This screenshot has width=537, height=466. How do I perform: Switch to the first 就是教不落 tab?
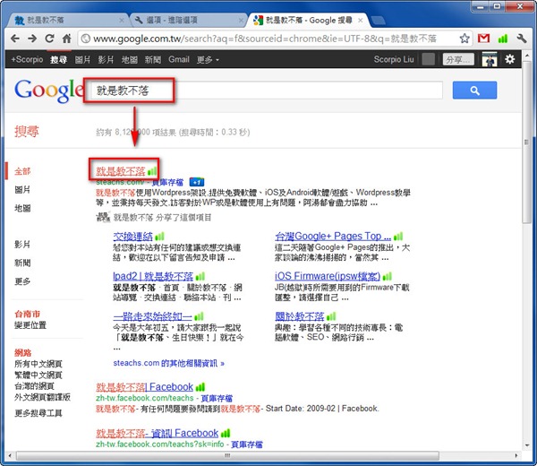point(67,21)
